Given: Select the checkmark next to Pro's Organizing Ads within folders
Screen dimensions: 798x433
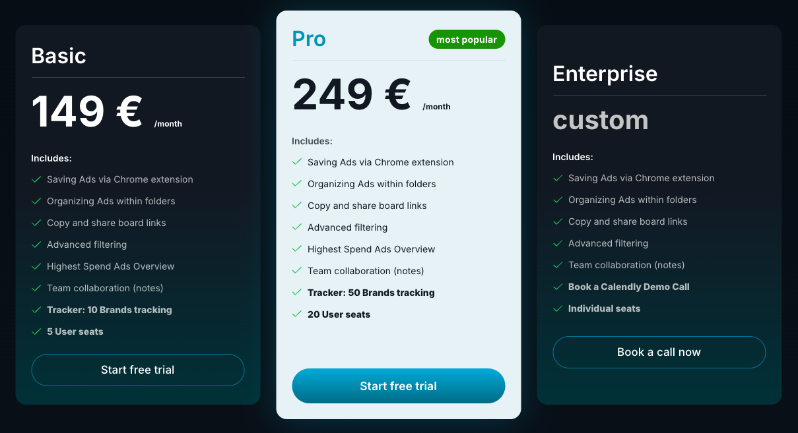Looking at the screenshot, I should [x=296, y=184].
